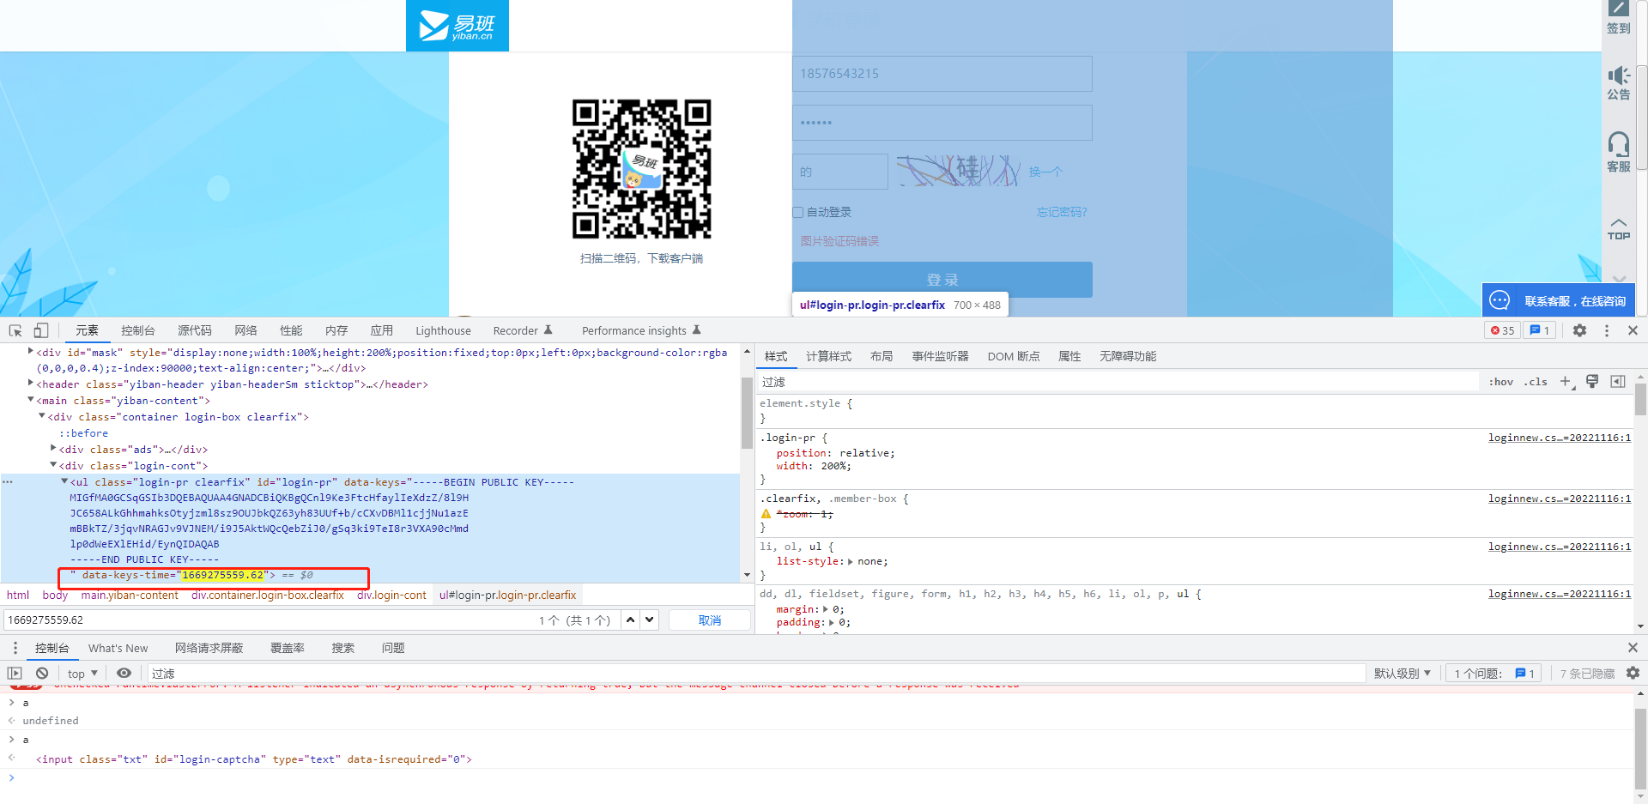Jump to previous search result arrow
The width and height of the screenshot is (1648, 804).
pos(631,620)
